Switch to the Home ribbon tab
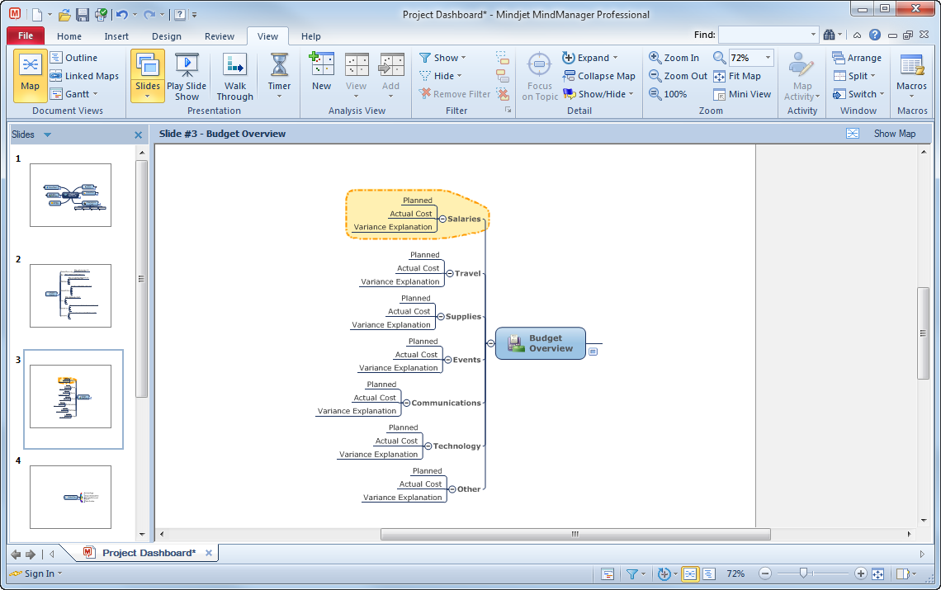Viewport: 941px width, 590px height. pyautogui.click(x=69, y=36)
